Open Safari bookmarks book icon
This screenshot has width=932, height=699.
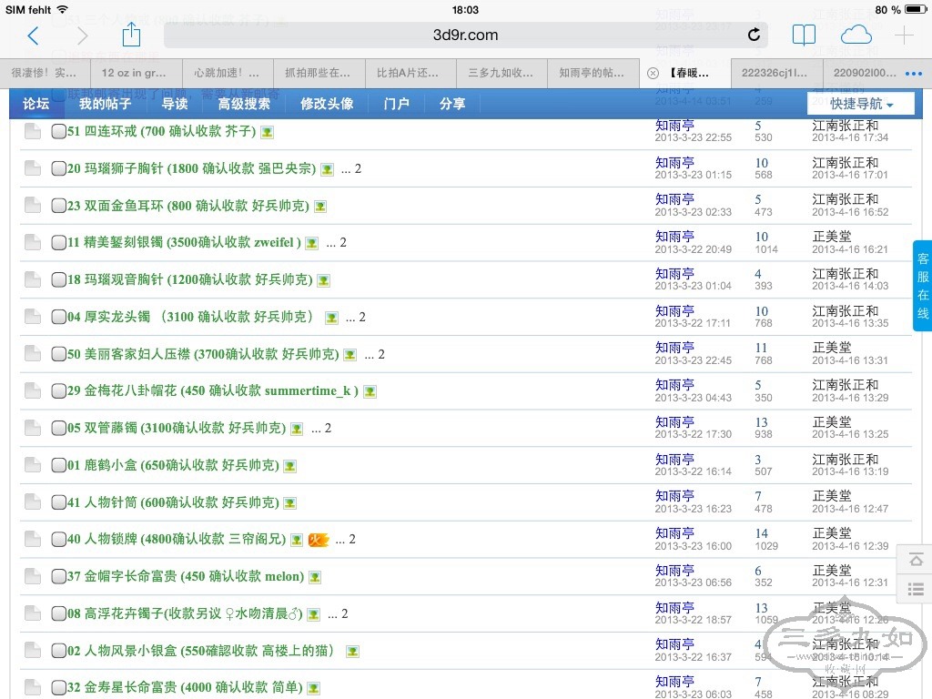(804, 35)
